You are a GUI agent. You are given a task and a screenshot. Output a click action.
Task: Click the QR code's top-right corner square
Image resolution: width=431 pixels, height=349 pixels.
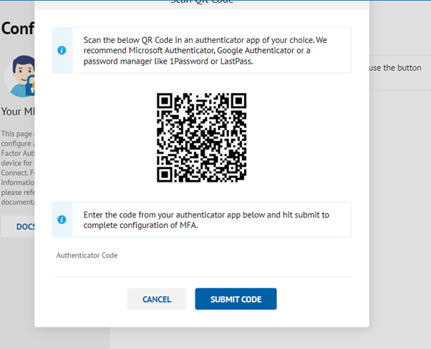pos(237,102)
